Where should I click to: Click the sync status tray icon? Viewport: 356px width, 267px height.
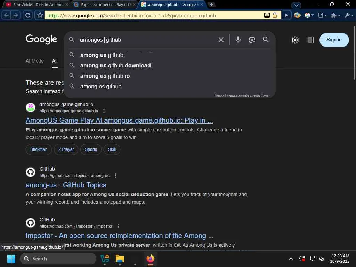(302, 259)
